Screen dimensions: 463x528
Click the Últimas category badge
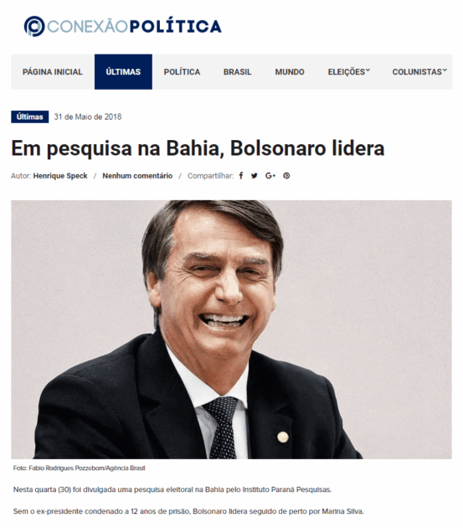point(29,116)
